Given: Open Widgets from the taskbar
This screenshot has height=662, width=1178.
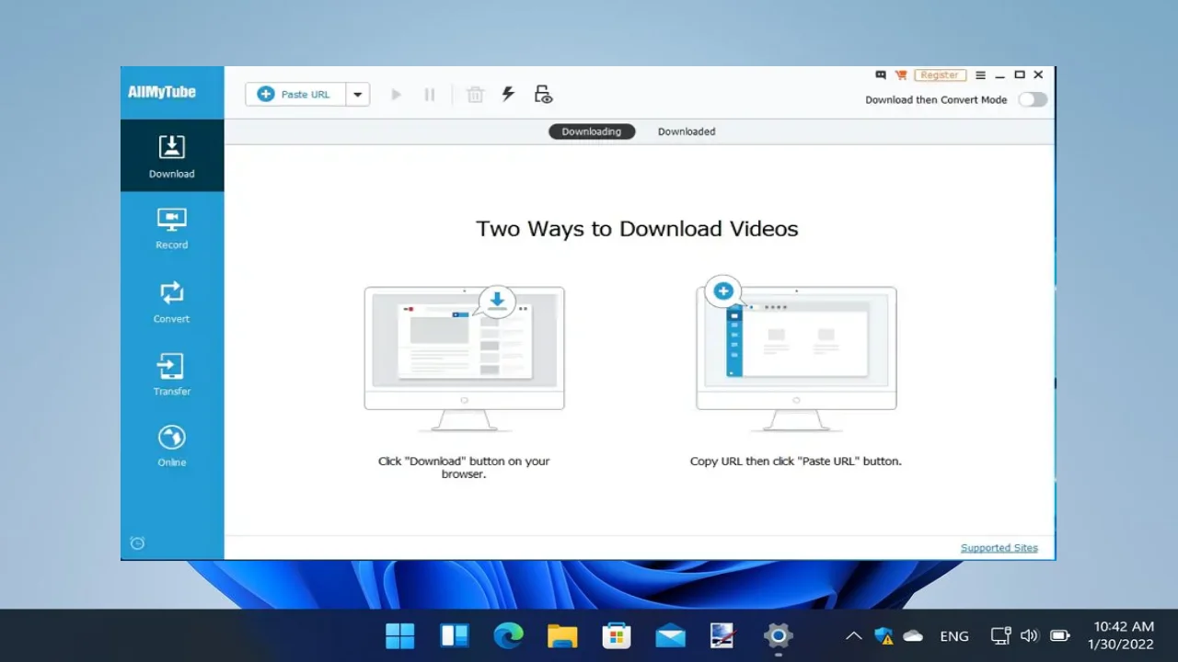Looking at the screenshot, I should coord(455,635).
